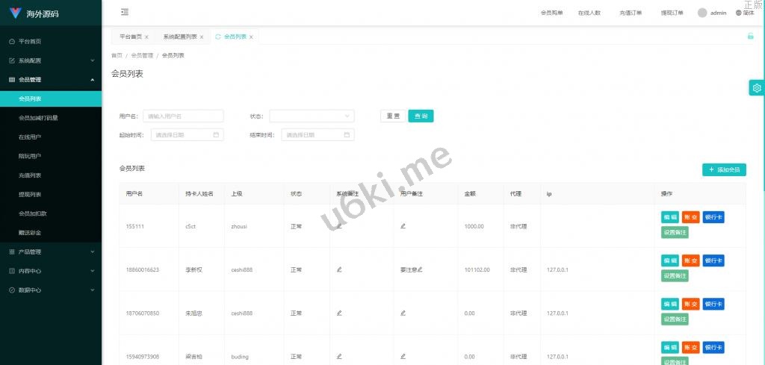The image size is (765, 365).
Task: Switch to the 平台首页 tab
Action: pos(130,37)
